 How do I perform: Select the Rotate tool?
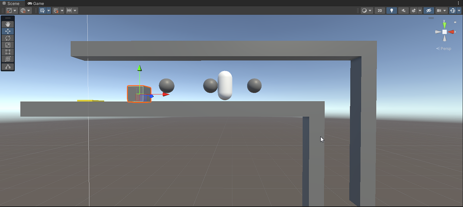[x=8, y=38]
